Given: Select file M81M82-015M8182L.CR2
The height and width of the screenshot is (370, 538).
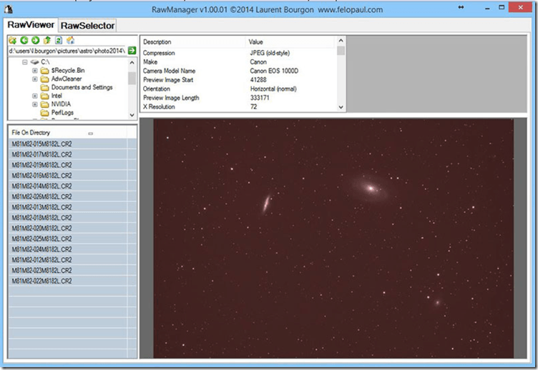Looking at the screenshot, I should click(67, 144).
